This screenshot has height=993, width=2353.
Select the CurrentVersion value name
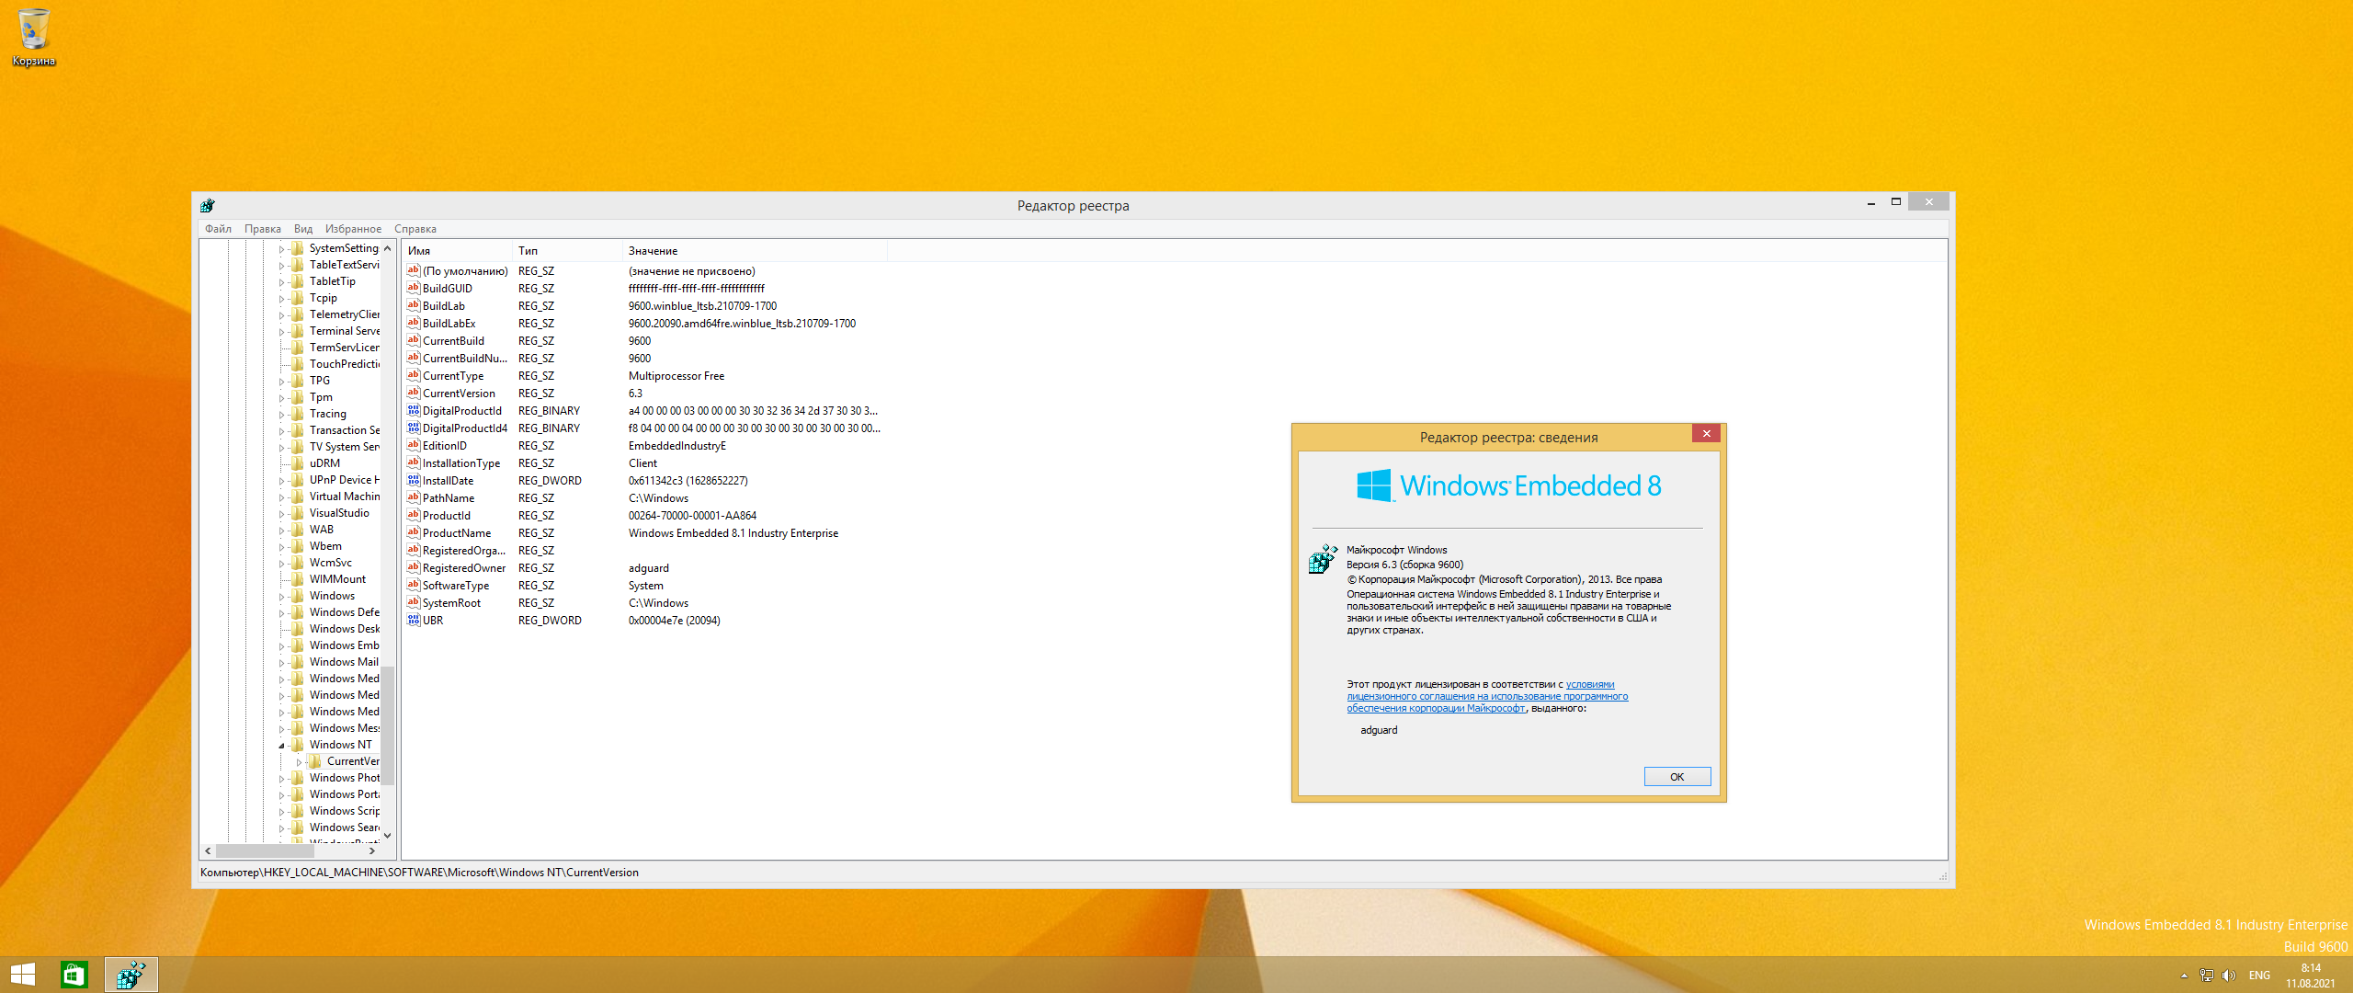point(459,393)
